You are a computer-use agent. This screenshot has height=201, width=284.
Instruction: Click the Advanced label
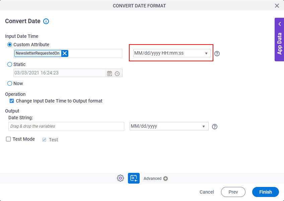tap(152, 179)
